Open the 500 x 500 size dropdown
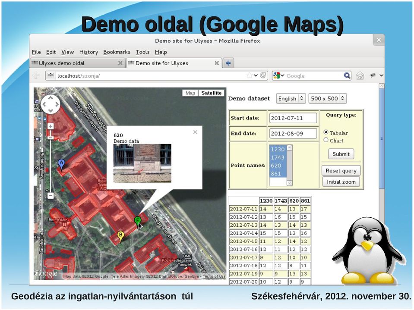Viewport: 414px width, 310px height. 327,99
